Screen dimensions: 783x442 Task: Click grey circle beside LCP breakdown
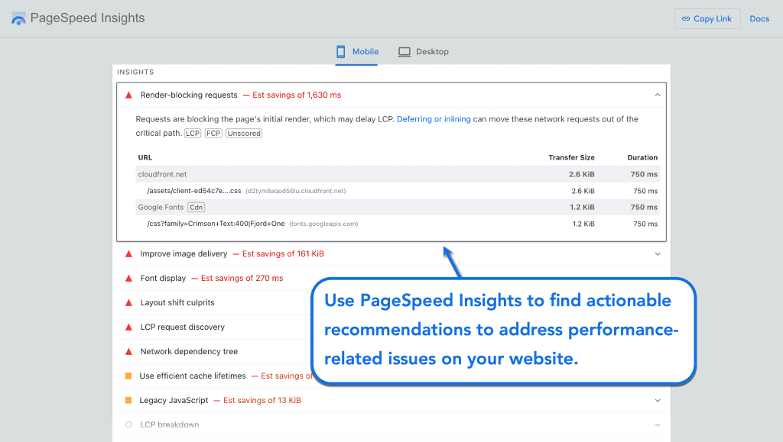pos(128,424)
